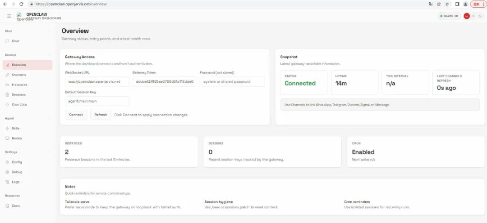Click the Skills lightning bolt icon
Screen dimensions: 487x223
tap(7, 128)
